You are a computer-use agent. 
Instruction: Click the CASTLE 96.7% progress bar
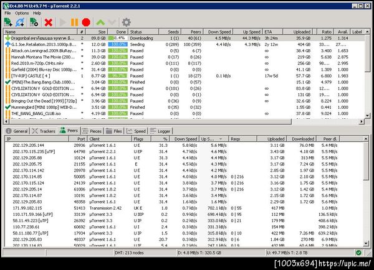(118, 76)
